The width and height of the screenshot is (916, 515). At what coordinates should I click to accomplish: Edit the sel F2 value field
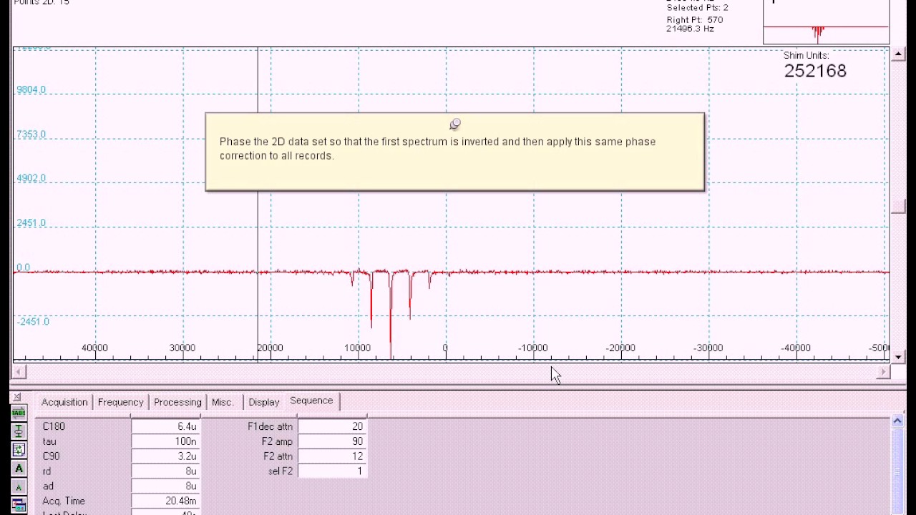pos(332,471)
